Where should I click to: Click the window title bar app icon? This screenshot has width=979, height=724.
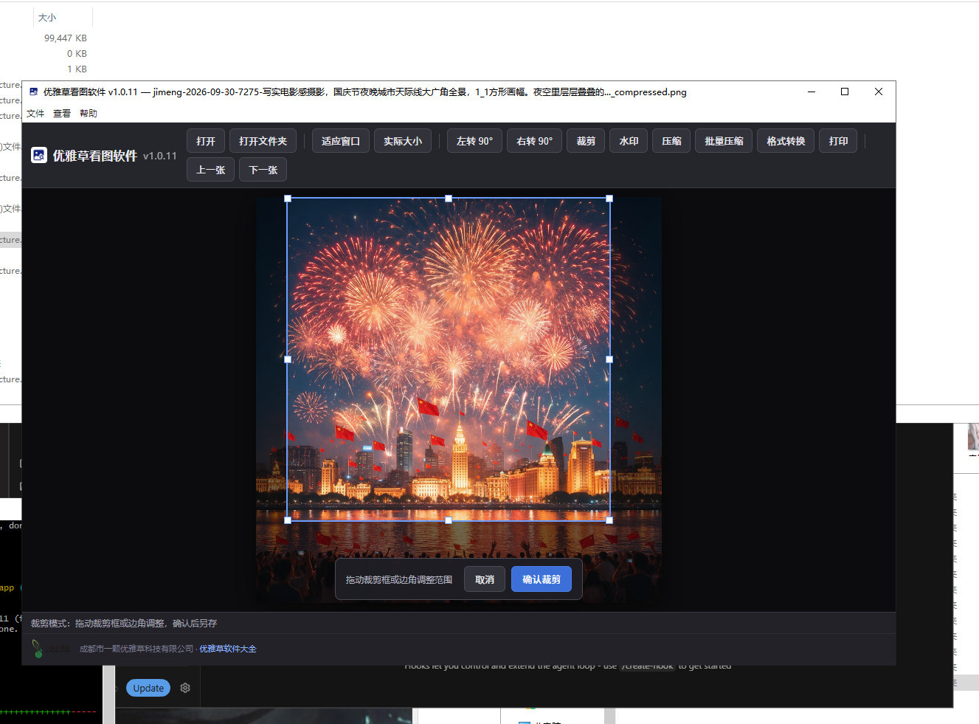(33, 92)
